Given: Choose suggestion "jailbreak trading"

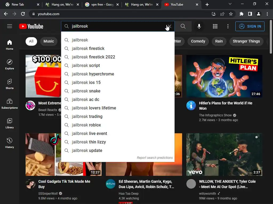Looking at the screenshot, I should [118, 116].
